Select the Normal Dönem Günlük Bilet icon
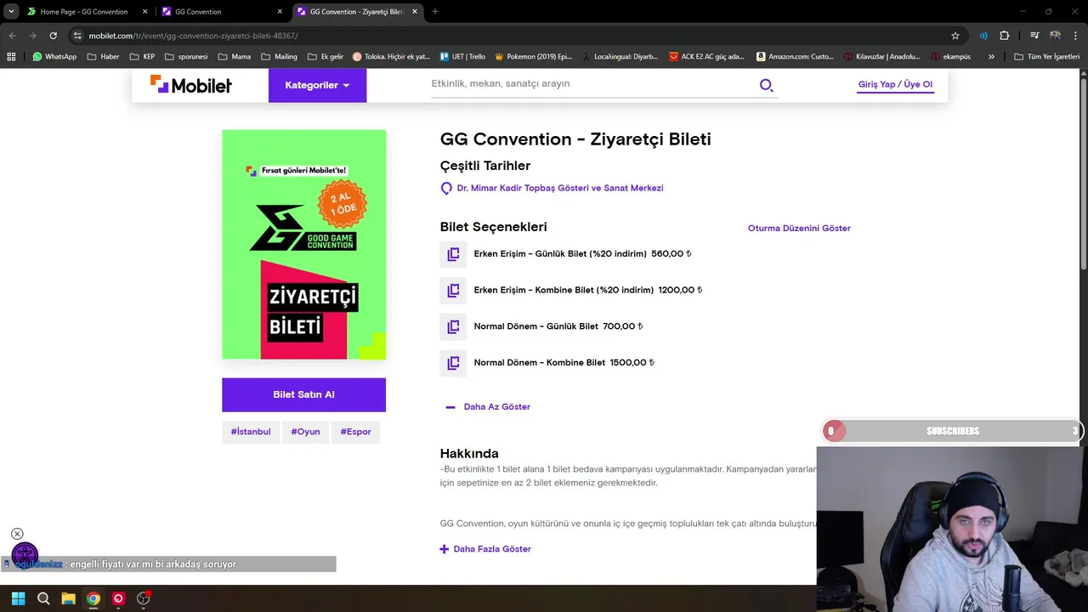Screen dimensions: 1088x612 coord(453,326)
